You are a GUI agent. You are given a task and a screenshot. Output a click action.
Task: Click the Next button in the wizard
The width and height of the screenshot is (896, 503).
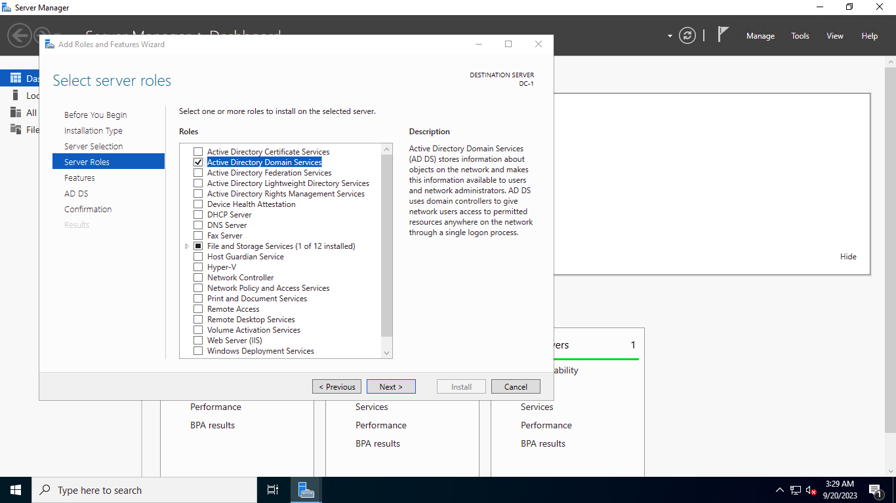tap(391, 386)
